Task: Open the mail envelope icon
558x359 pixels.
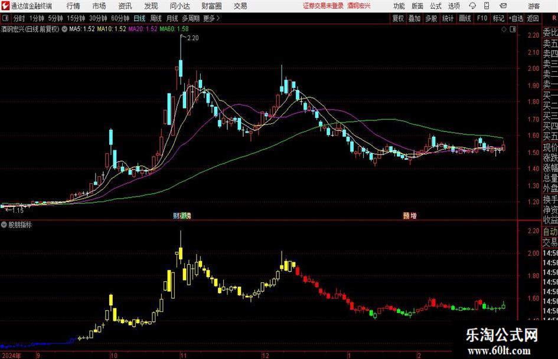Action: point(503,6)
